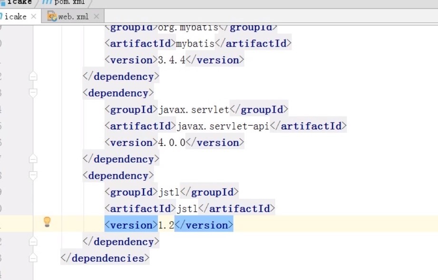Click artifactId value javax.servlet-api
The height and width of the screenshot is (280, 438).
point(223,126)
